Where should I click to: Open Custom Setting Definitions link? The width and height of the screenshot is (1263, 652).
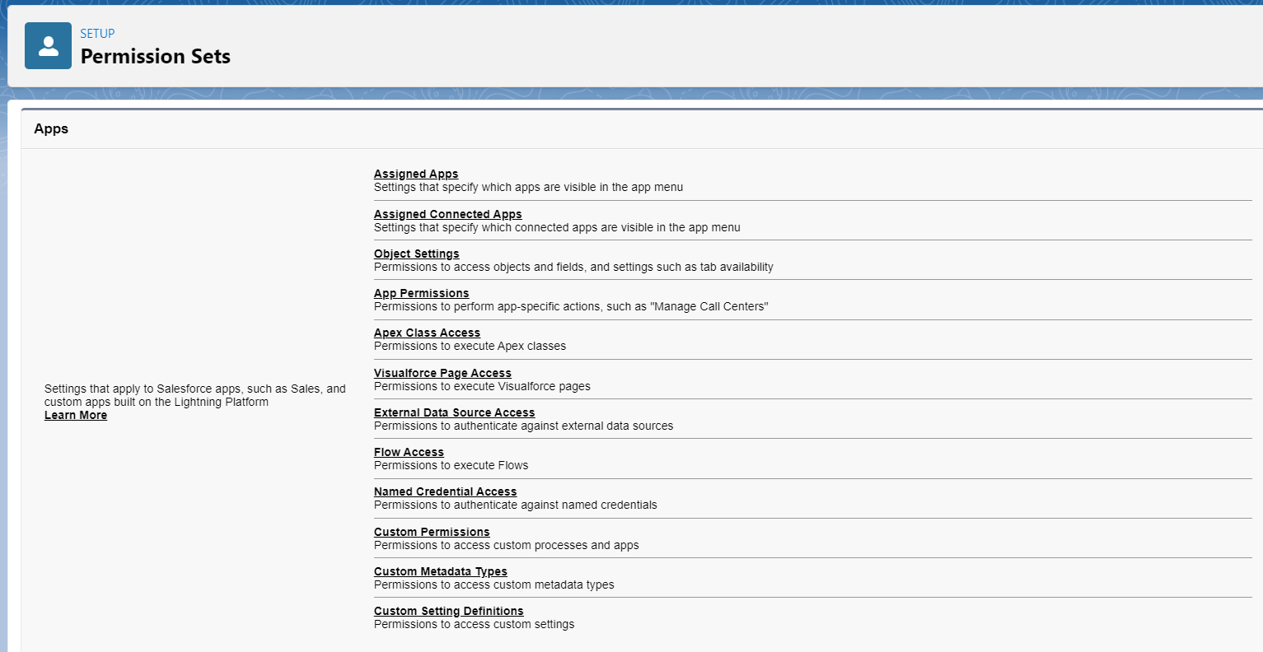(x=448, y=611)
